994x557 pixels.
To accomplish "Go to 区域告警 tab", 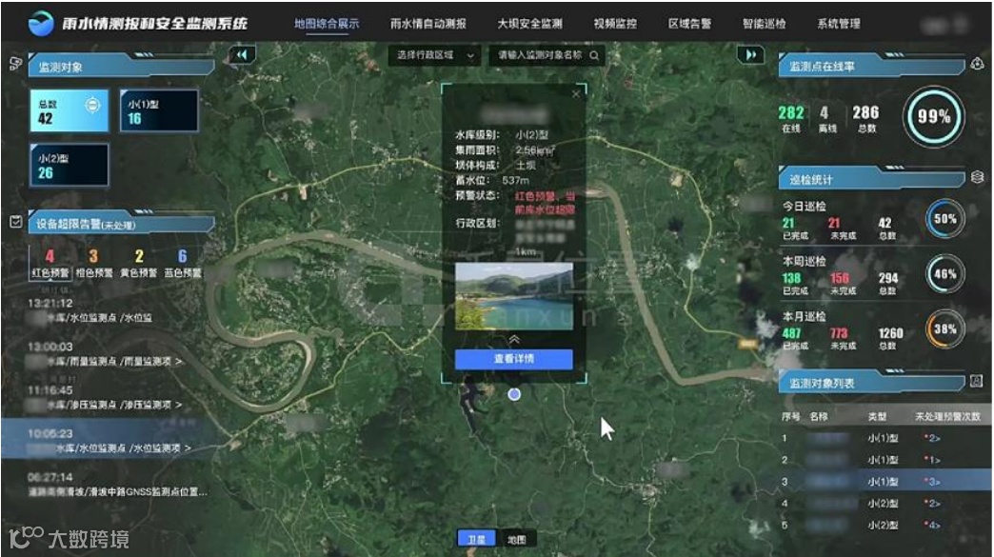I will tap(689, 24).
